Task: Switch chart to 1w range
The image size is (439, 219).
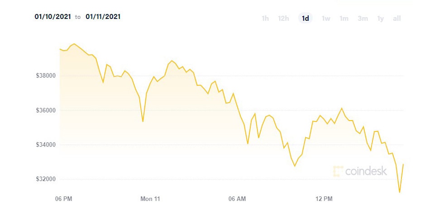Action: (326, 19)
